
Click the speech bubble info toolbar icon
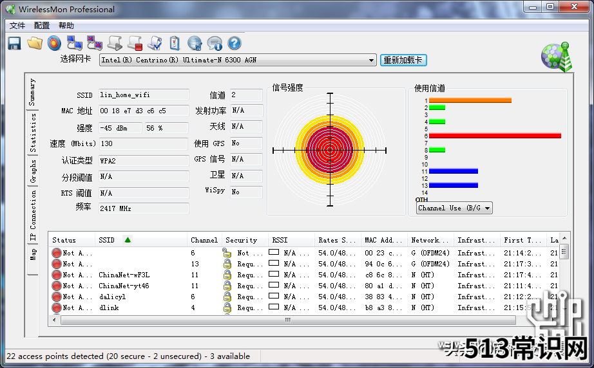click(215, 44)
